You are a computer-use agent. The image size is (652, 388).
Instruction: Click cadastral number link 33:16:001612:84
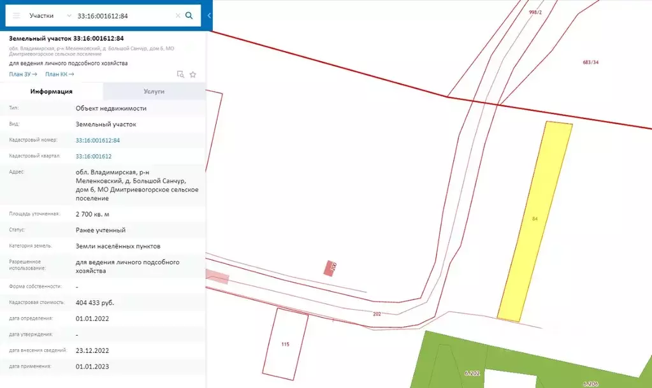[98, 140]
